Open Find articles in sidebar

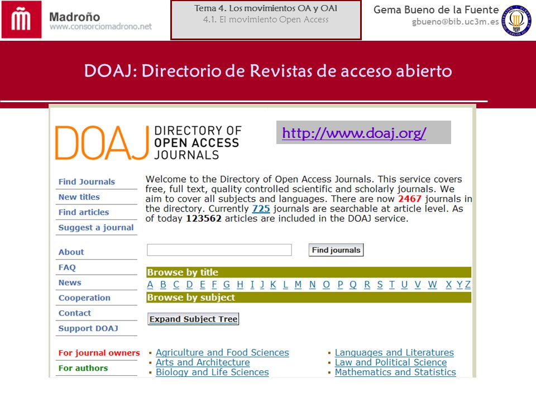84,212
